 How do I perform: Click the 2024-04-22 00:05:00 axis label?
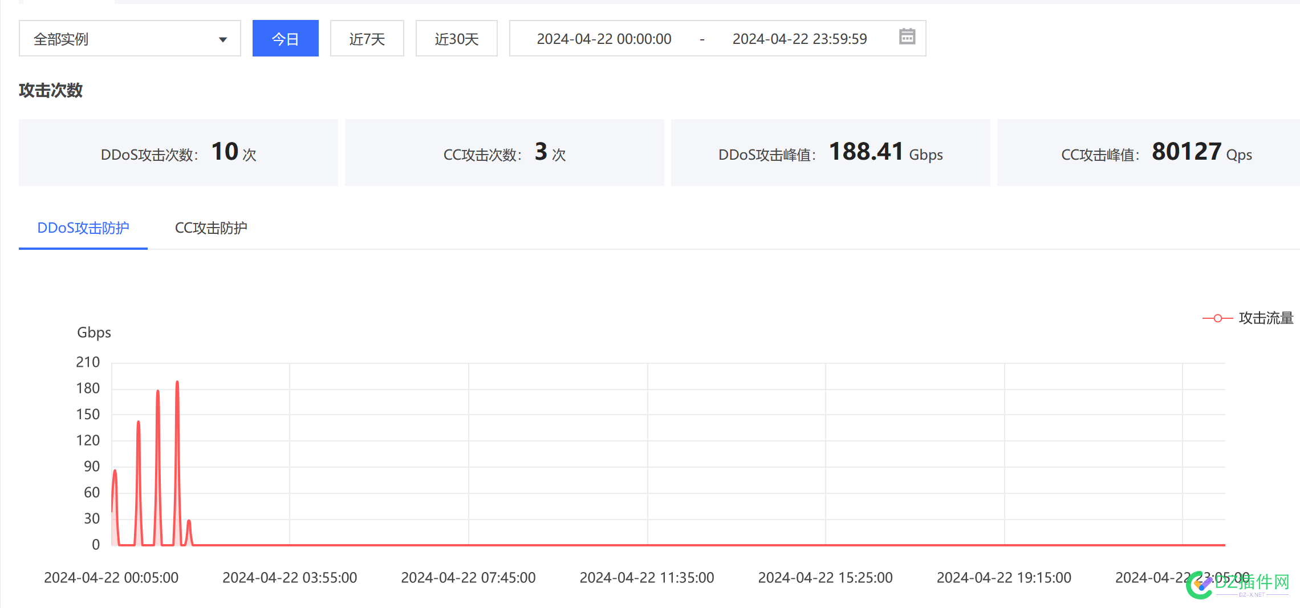(x=111, y=578)
